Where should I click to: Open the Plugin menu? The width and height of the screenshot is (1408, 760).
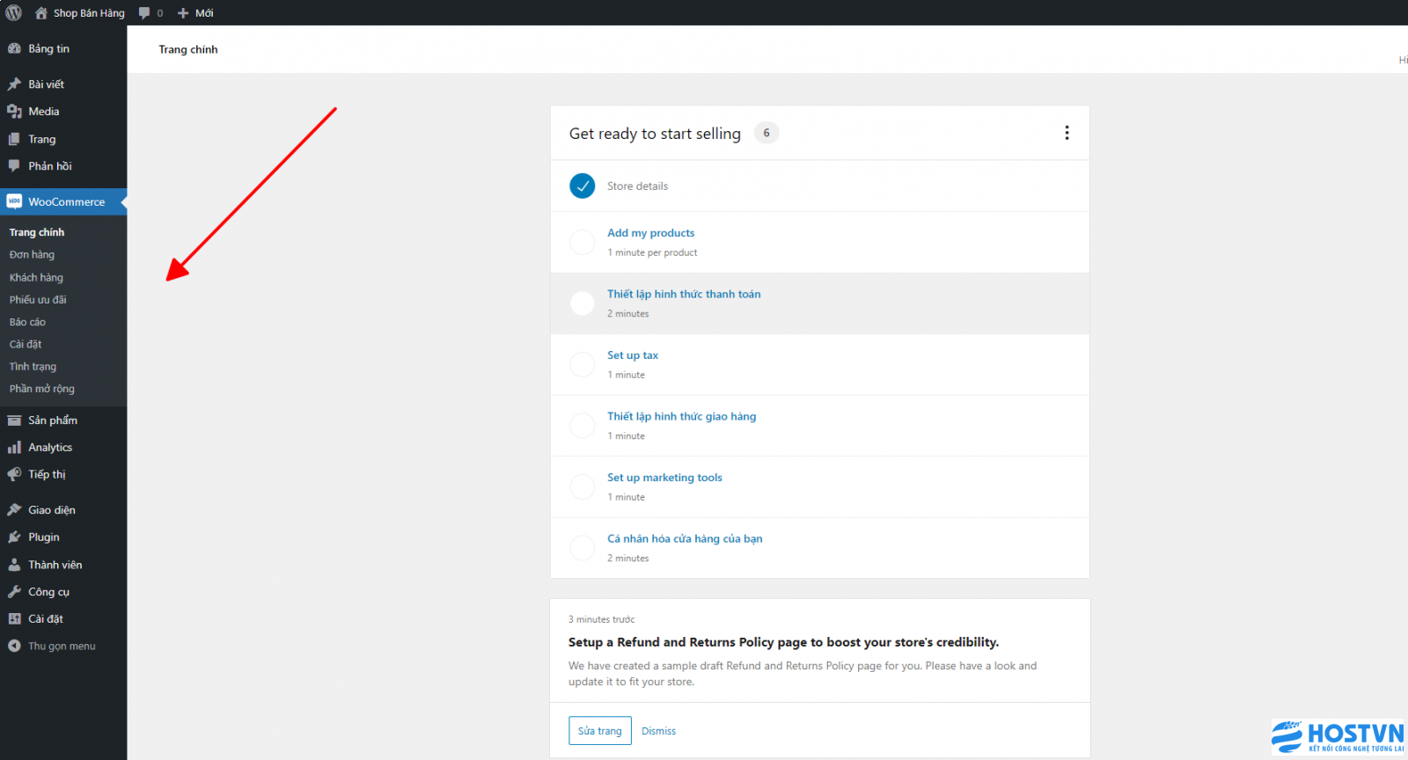pyautogui.click(x=63, y=537)
